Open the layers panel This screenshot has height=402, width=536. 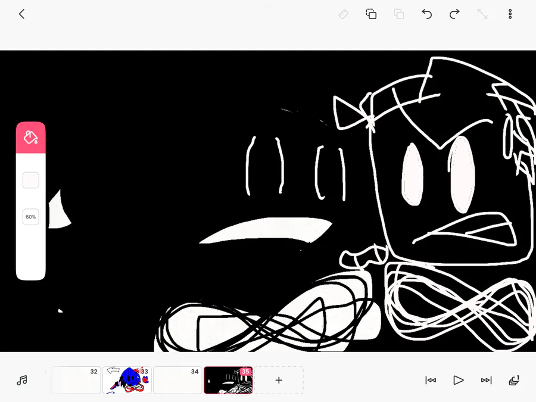(x=514, y=380)
